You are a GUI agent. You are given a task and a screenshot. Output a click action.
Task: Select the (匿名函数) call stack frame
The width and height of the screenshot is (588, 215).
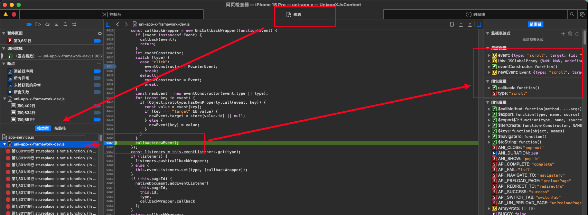coord(52,56)
